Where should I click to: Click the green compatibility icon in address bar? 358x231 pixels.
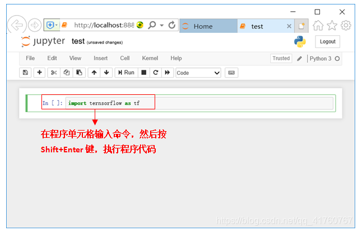click(140, 25)
